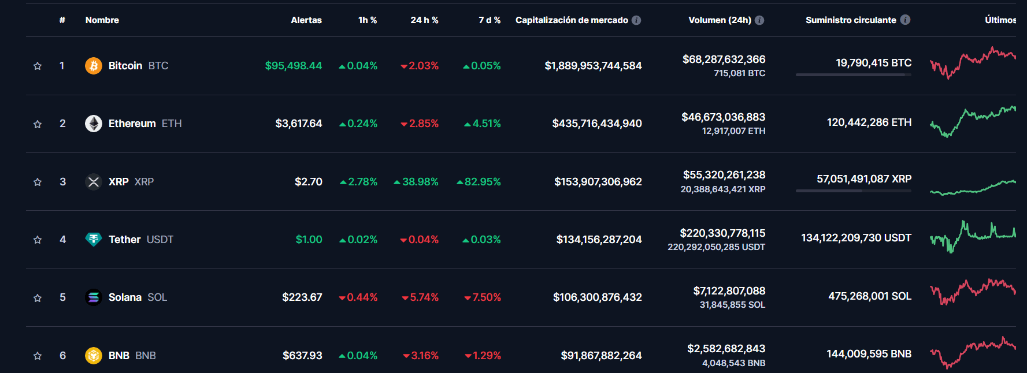Open Bitcoin volume $68,287,632,366

pos(724,59)
